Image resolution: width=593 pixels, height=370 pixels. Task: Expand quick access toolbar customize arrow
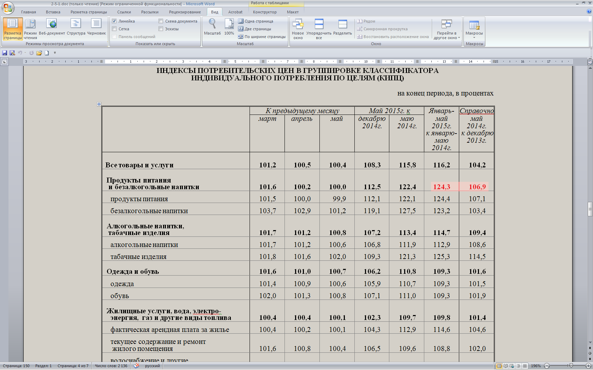(x=55, y=53)
